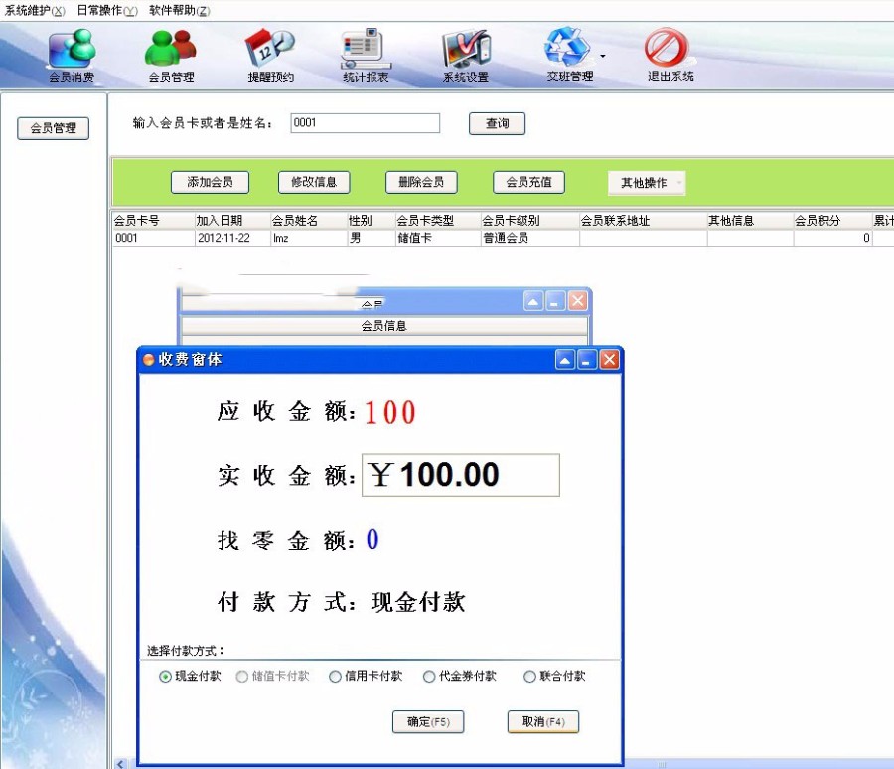Click date cell 2012-11-22
Image resolution: width=894 pixels, height=769 pixels.
(231, 238)
